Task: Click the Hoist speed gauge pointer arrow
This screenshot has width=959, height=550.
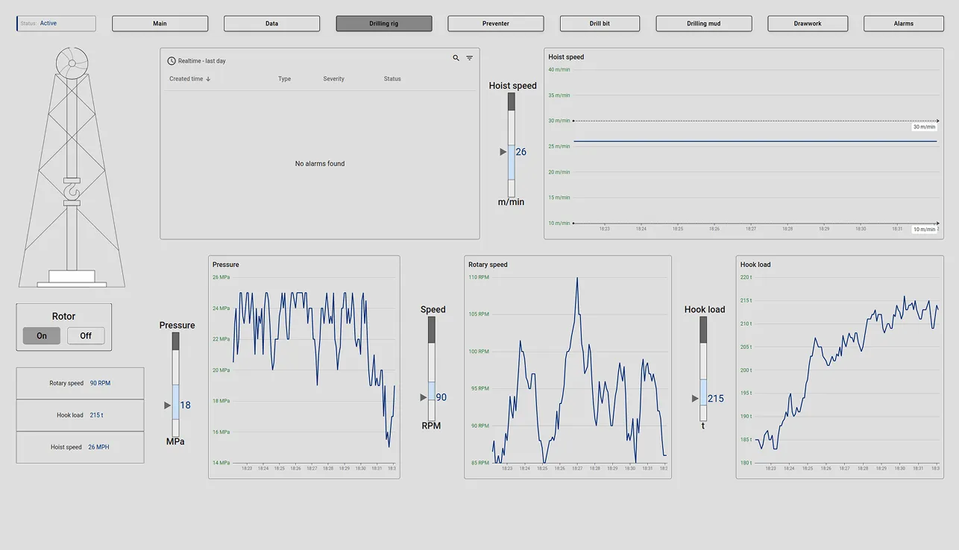Action: pos(503,152)
